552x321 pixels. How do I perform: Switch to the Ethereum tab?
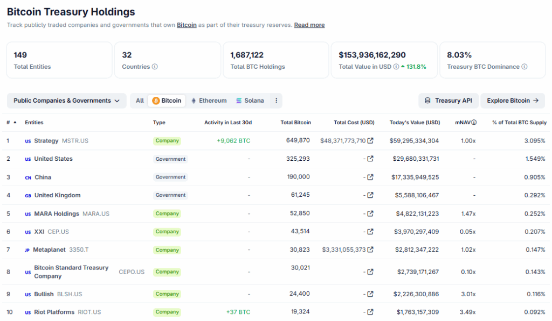pyautogui.click(x=209, y=101)
